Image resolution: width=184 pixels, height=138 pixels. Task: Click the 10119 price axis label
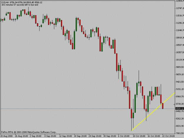[180, 60]
